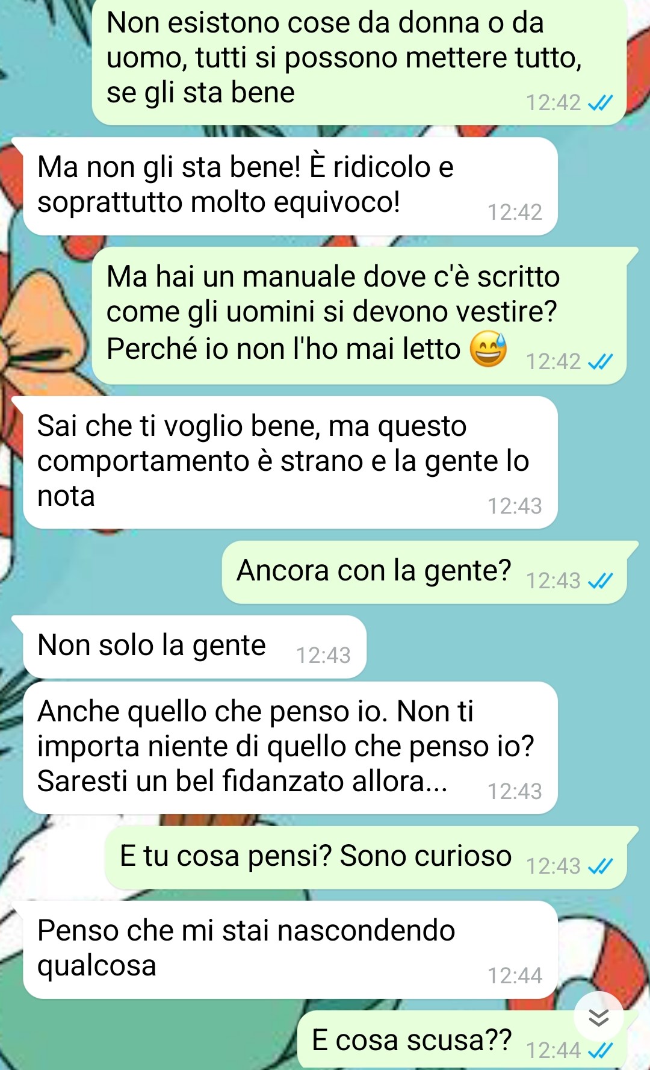650x1070 pixels.
Task: Tap message 'Penso che mi stai nascondendo'
Action: 290,950
